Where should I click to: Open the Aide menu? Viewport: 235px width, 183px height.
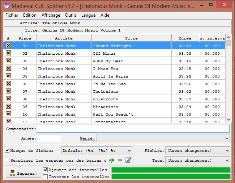(x=105, y=15)
